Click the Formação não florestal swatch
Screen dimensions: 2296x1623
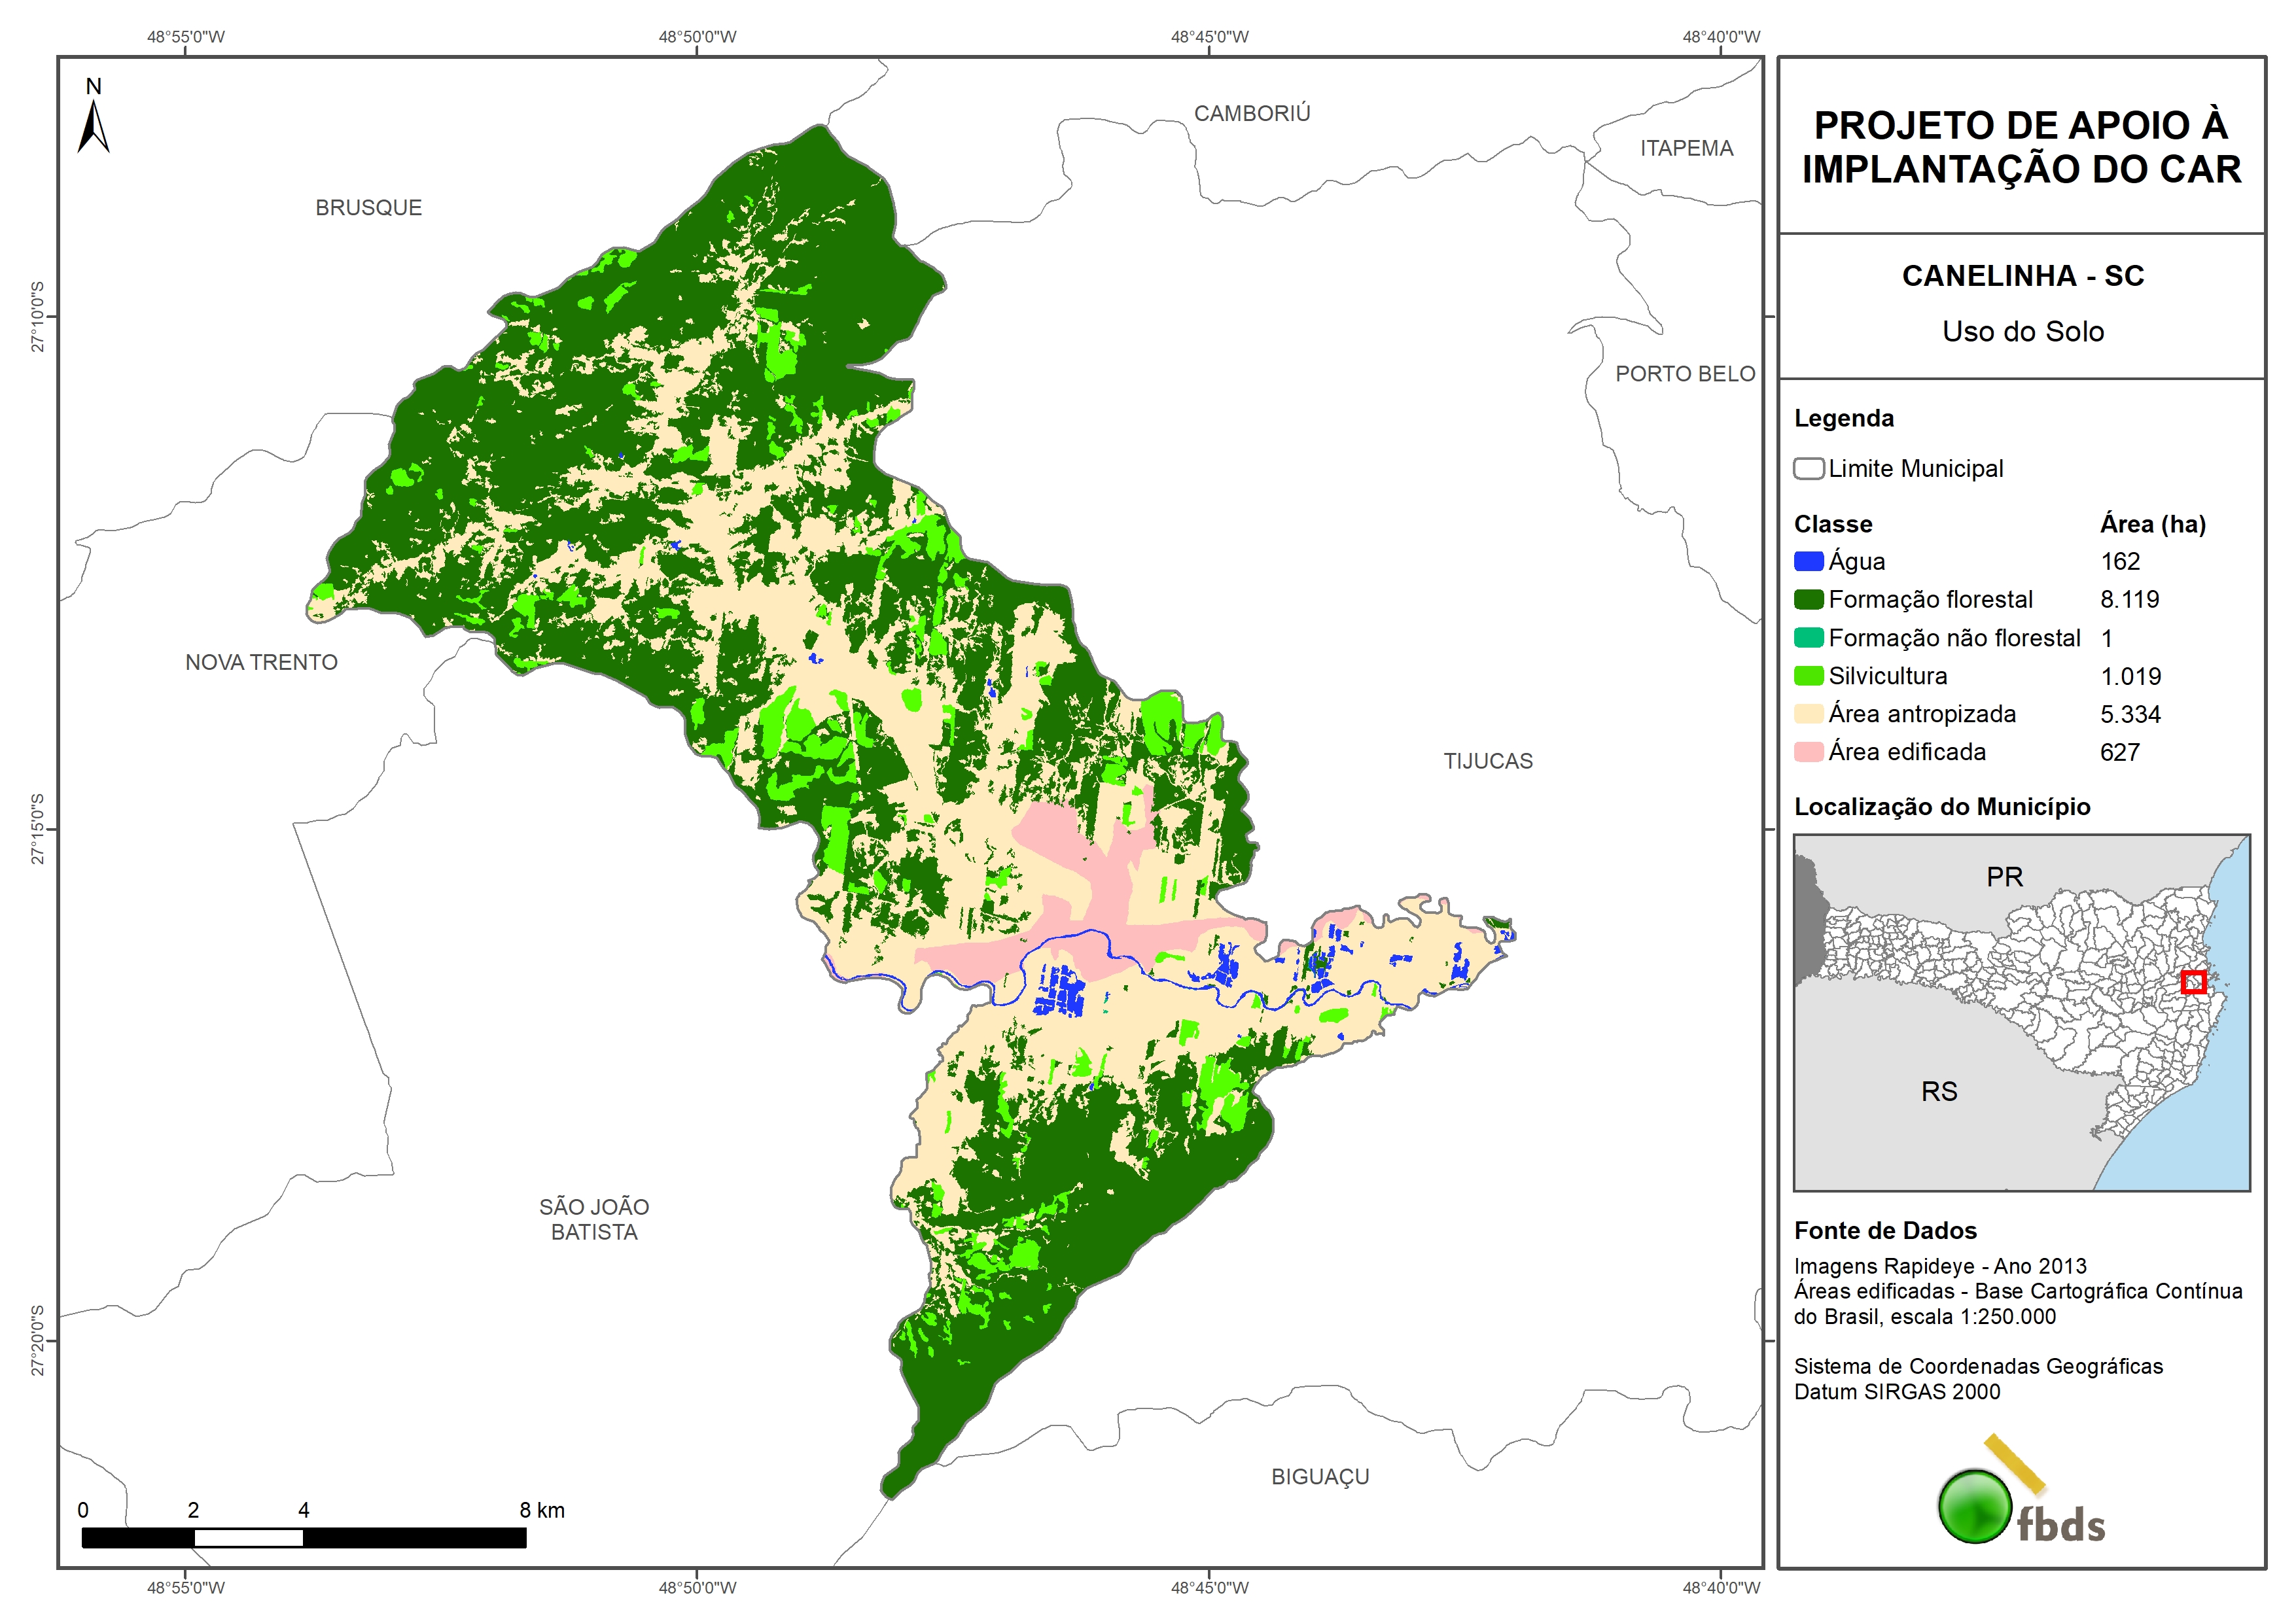point(1808,638)
